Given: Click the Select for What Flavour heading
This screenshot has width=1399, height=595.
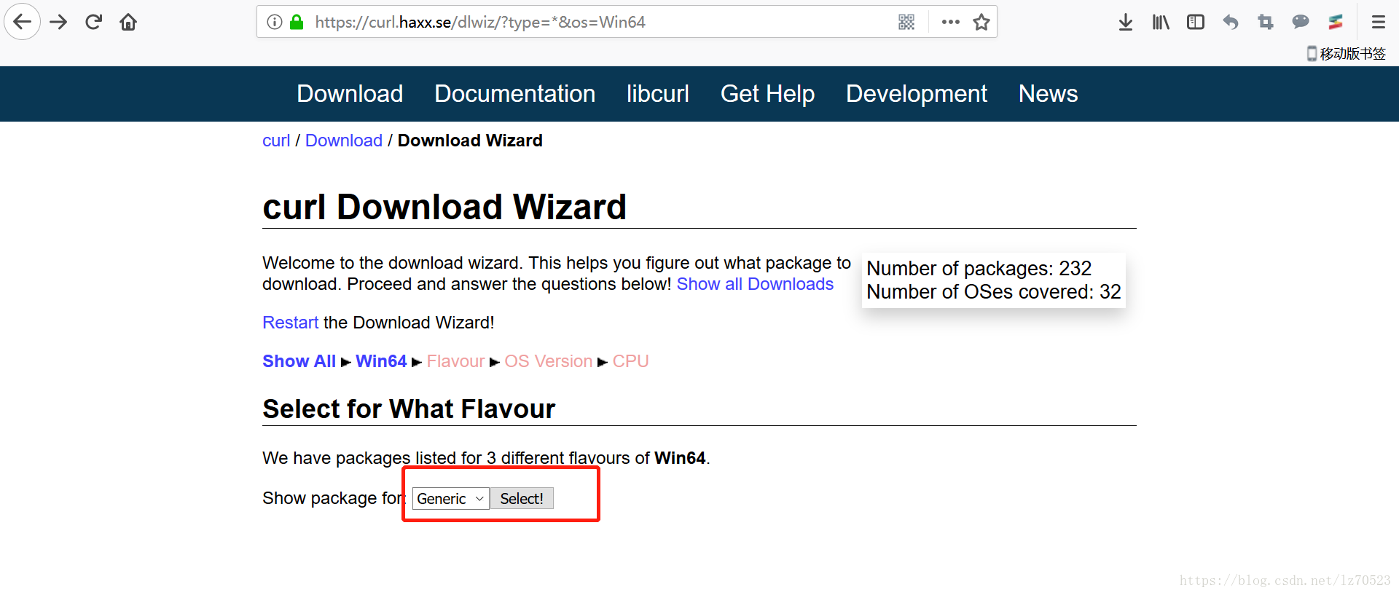Looking at the screenshot, I should 409,409.
